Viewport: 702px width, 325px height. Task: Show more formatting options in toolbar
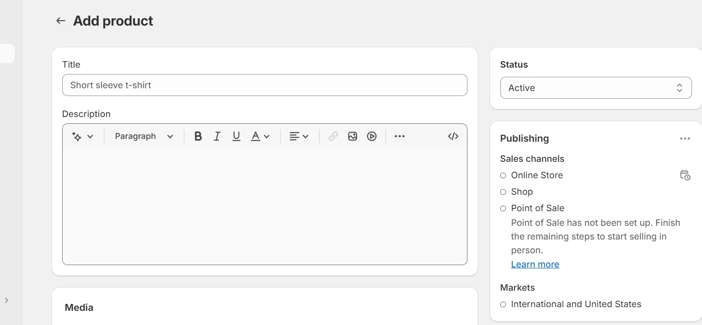(400, 136)
